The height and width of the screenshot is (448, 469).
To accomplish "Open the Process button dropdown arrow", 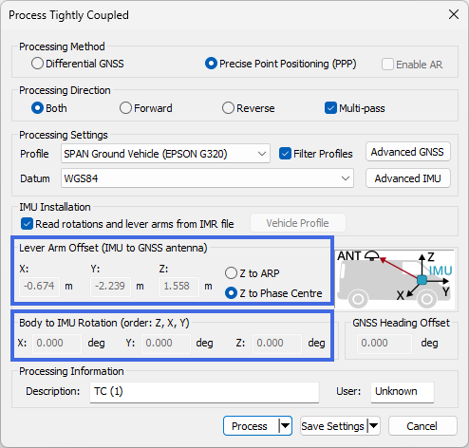I will pos(285,426).
